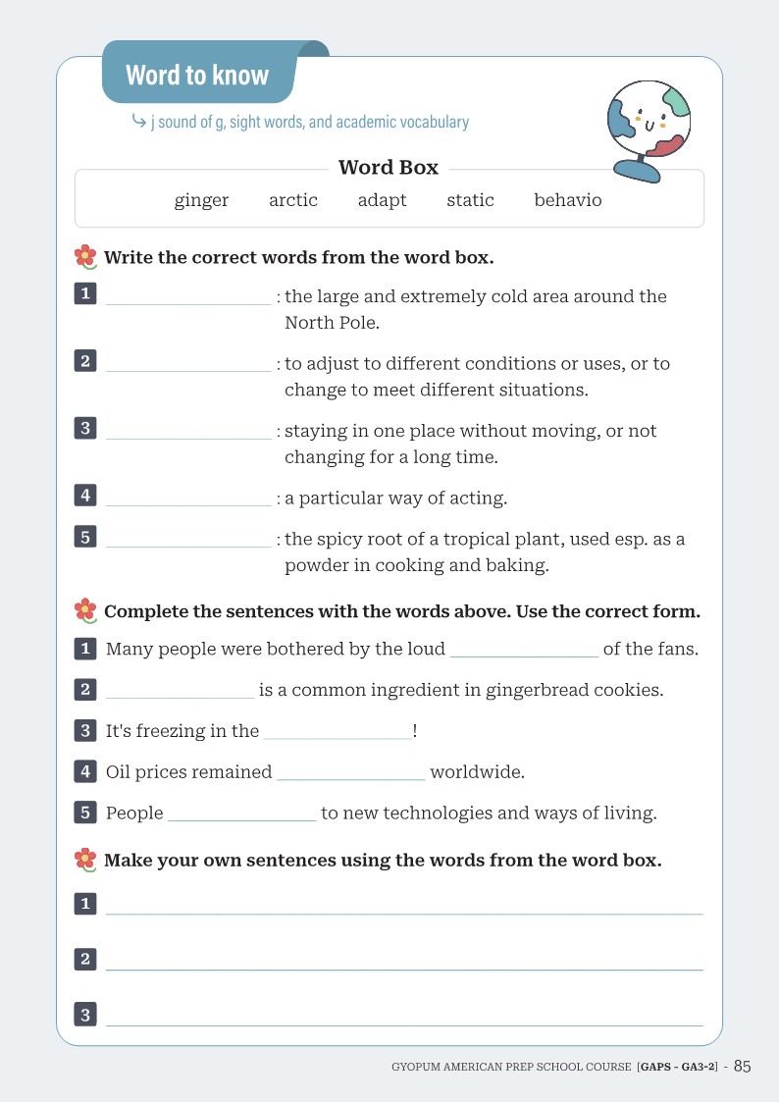
Task: Click the blank before "is a common ingredient"
Action: click(x=180, y=690)
